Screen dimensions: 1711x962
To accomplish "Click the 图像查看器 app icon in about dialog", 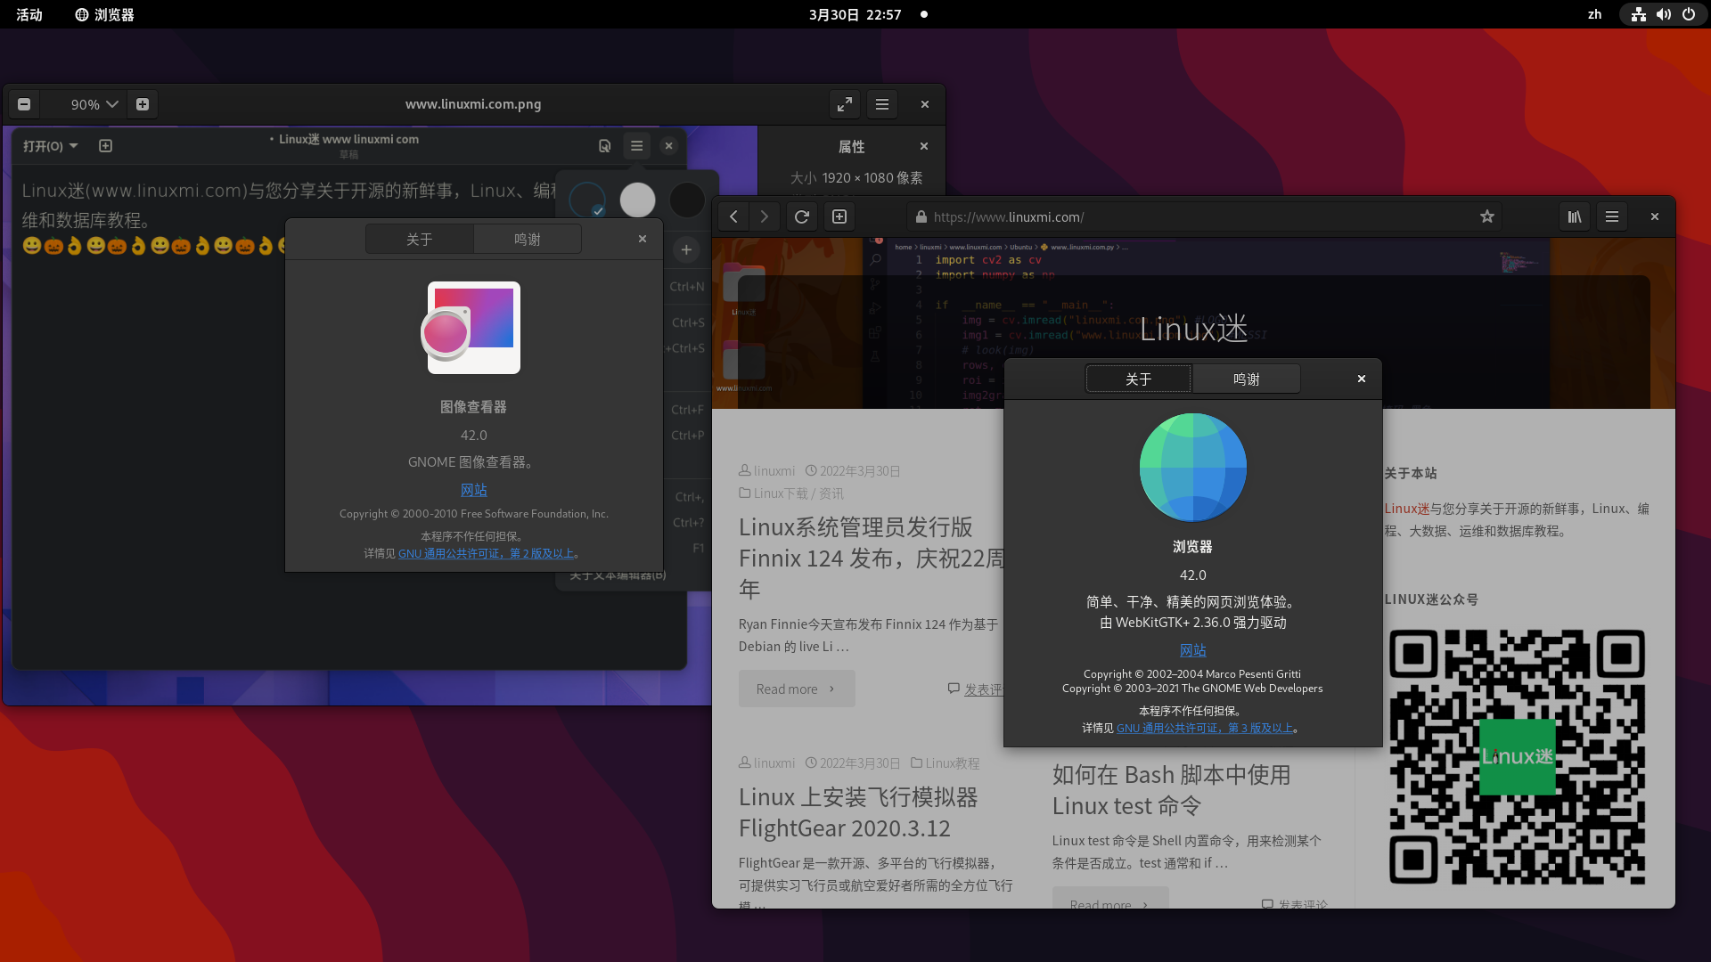I will pos(471,328).
